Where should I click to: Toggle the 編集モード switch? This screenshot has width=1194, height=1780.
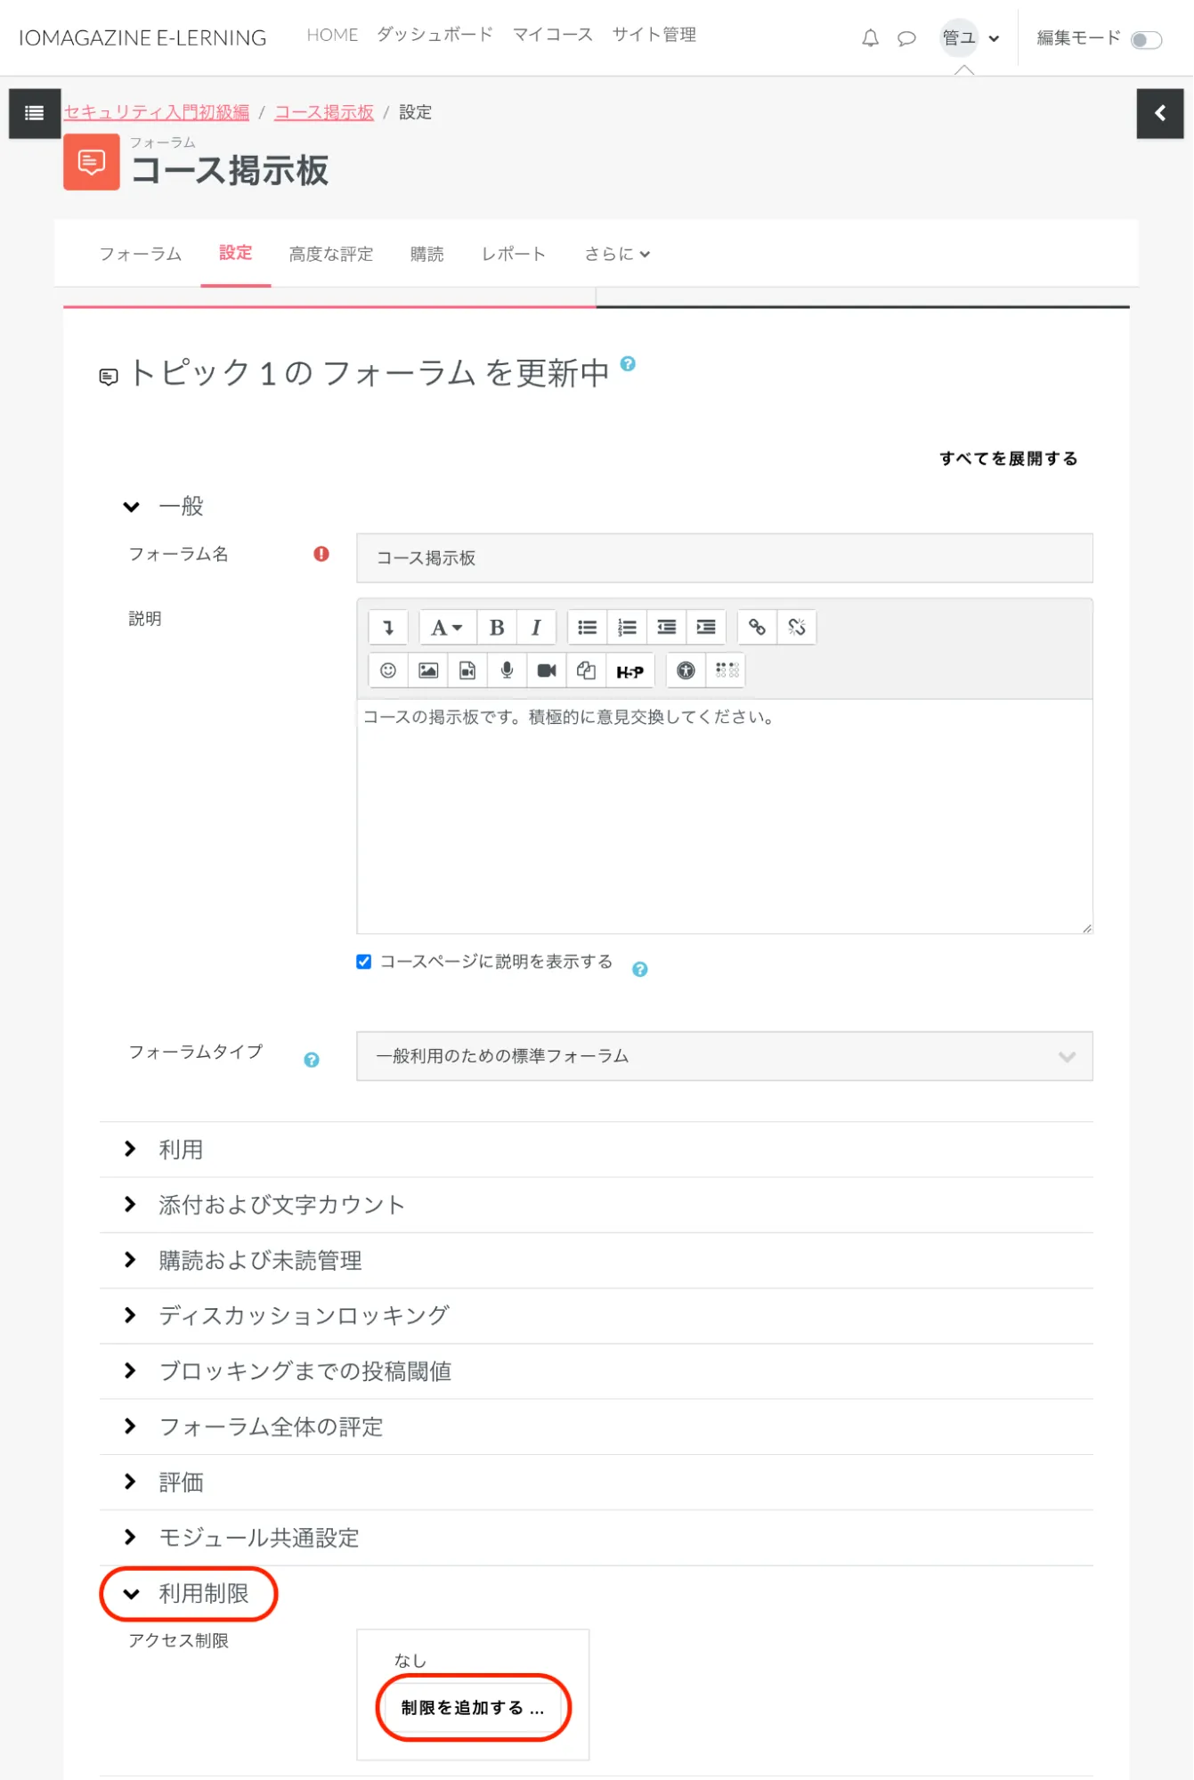coord(1145,40)
